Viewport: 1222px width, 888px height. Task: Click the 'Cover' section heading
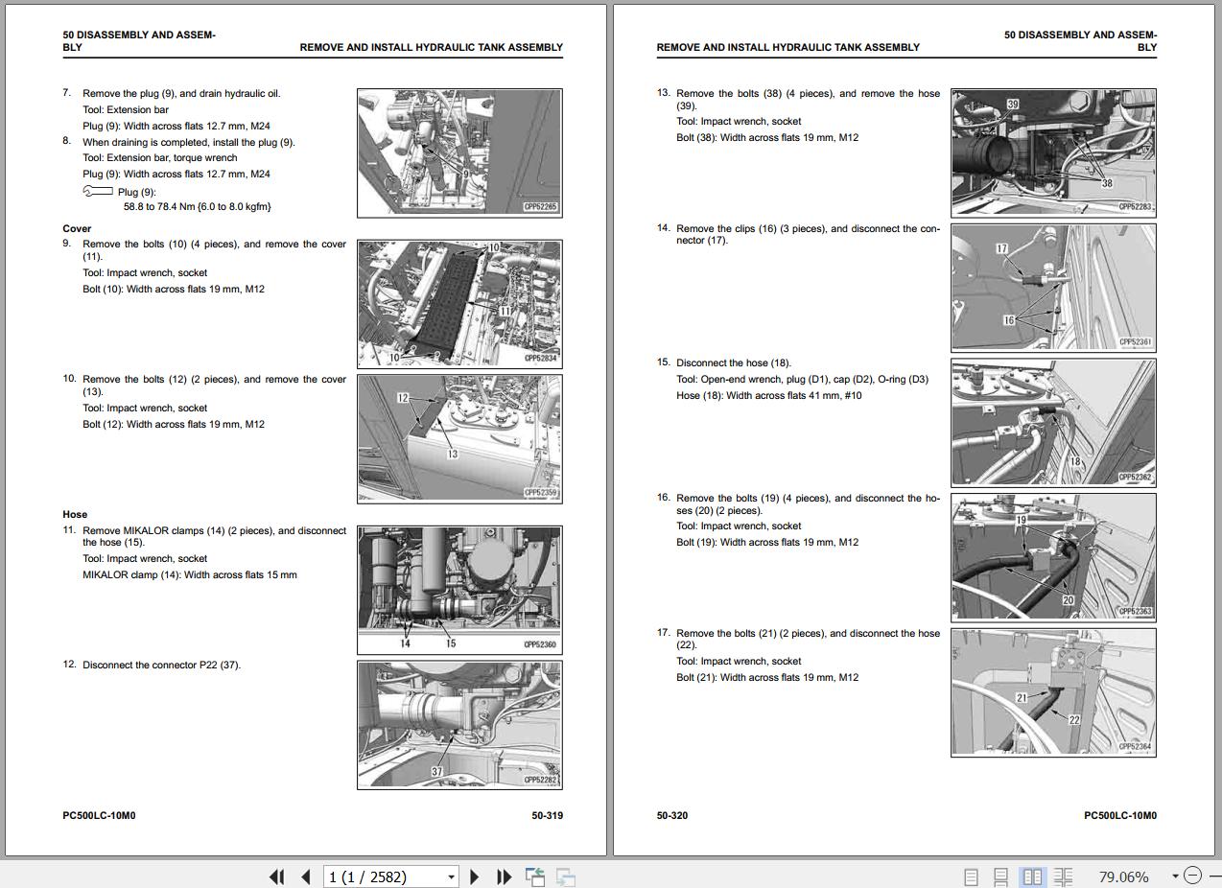[x=77, y=228]
